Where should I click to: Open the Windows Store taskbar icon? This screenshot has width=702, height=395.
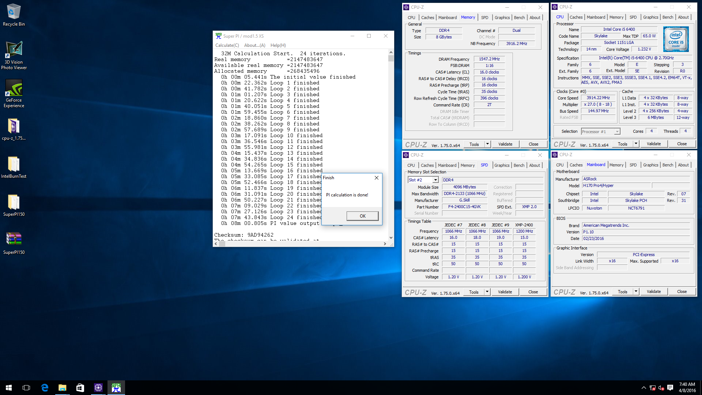(80, 388)
